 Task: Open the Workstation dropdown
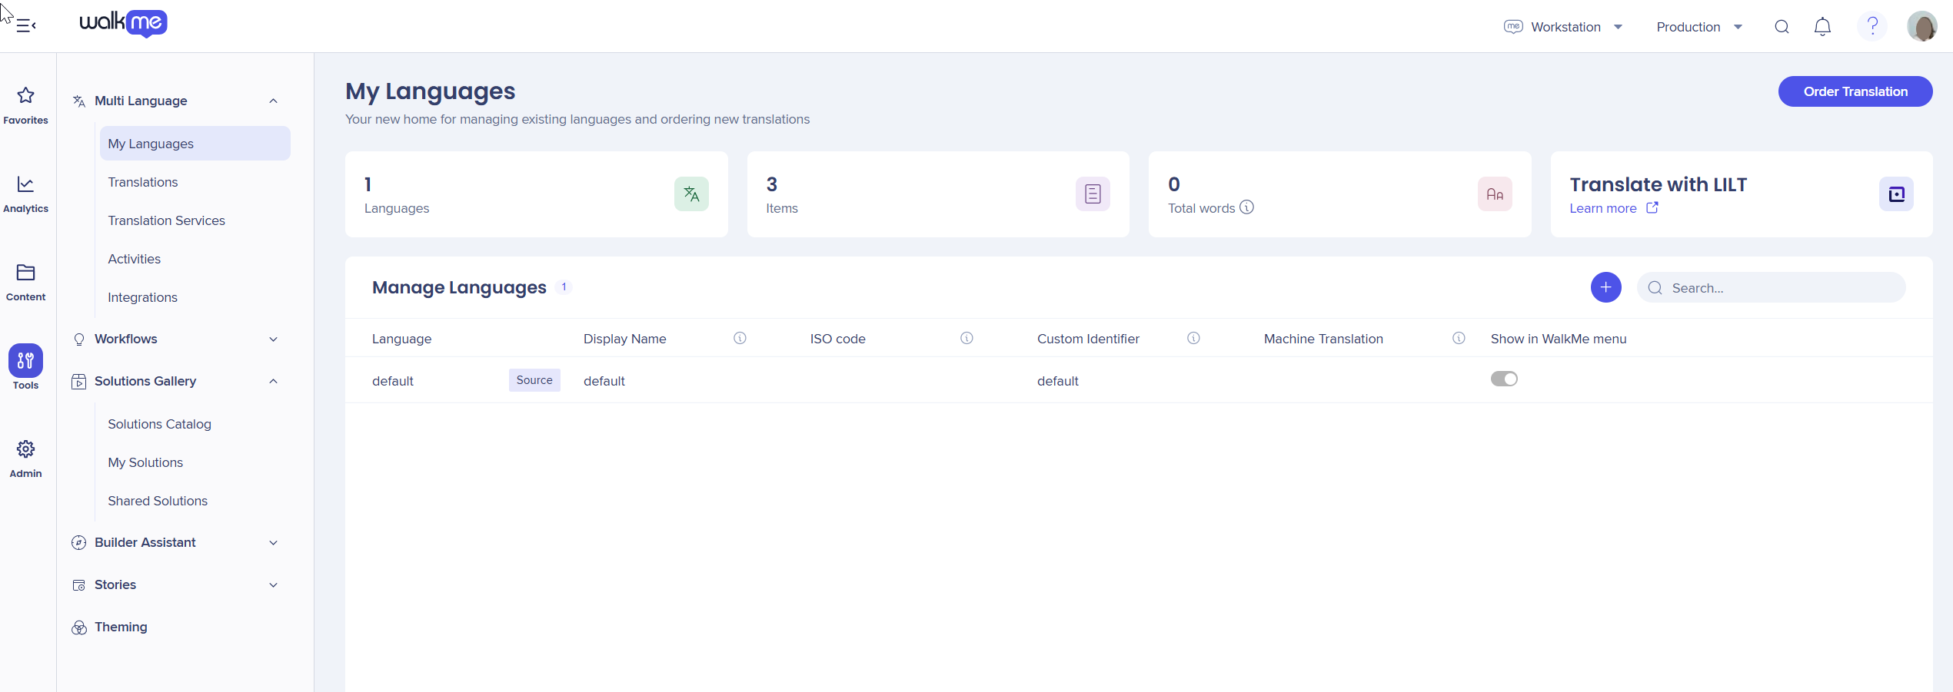click(x=1564, y=27)
